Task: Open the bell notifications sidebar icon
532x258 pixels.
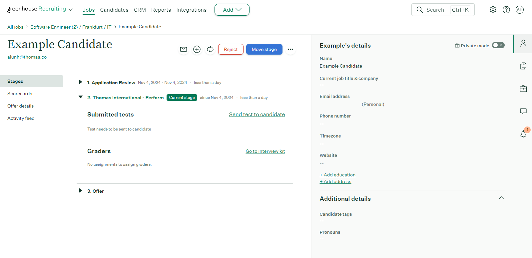Action: point(523,134)
